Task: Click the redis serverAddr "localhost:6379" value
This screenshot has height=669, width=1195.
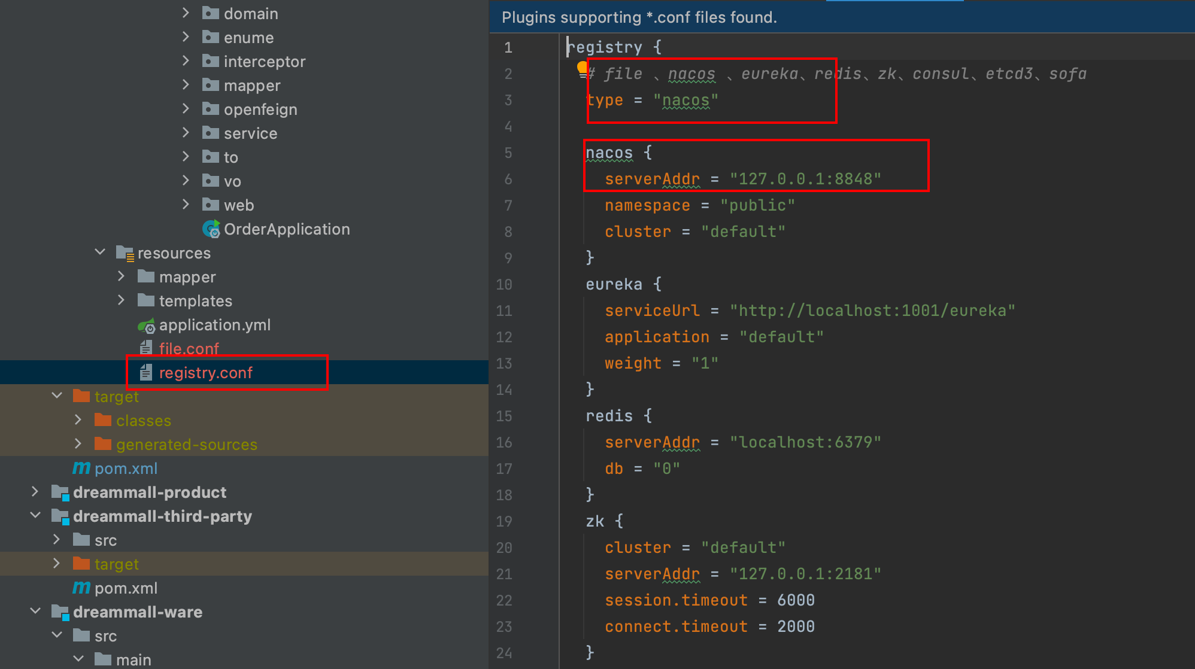Action: pyautogui.click(x=805, y=442)
